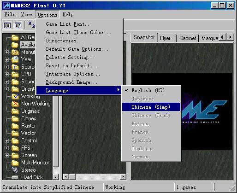The image size is (237, 193).
Task: Close the Options menu
Action: pyautogui.click(x=47, y=15)
